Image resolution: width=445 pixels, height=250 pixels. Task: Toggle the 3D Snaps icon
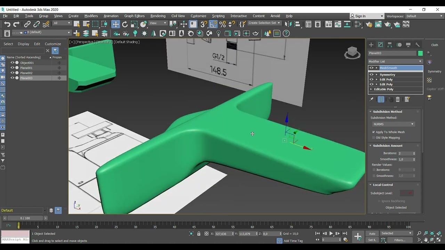[x=204, y=24]
